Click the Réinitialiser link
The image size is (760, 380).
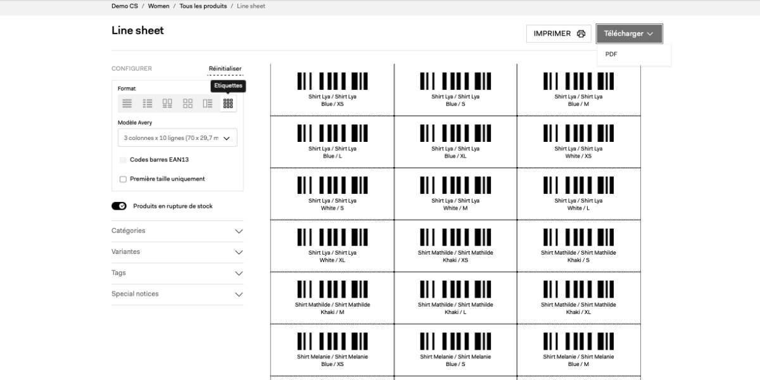click(x=225, y=68)
